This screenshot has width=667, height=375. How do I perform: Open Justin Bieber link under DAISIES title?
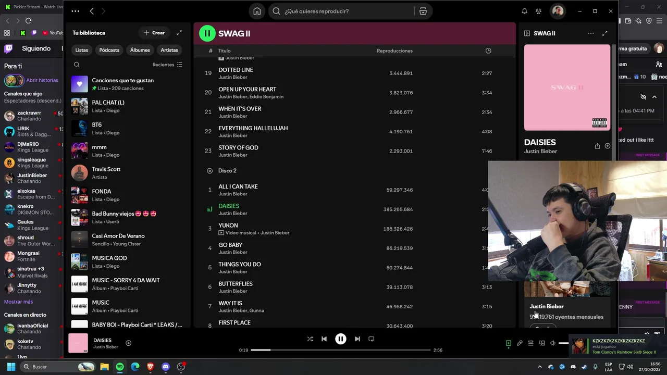coord(540,152)
